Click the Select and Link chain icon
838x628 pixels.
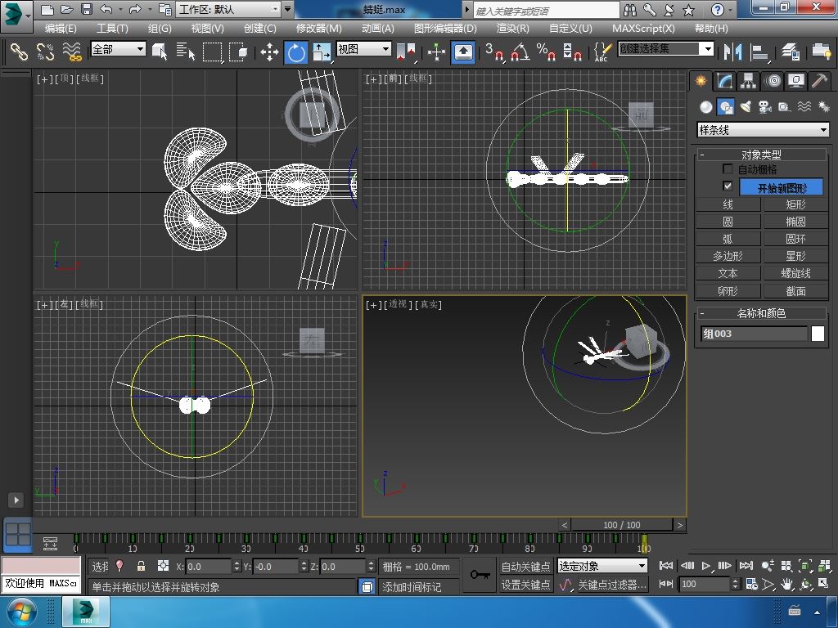pos(19,52)
